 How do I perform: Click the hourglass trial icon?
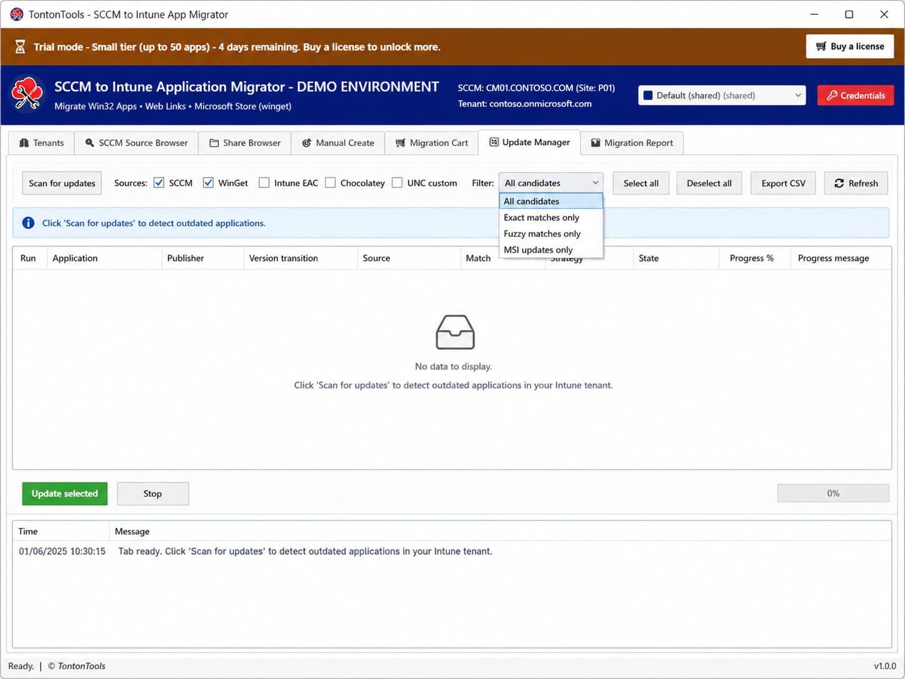[x=20, y=47]
